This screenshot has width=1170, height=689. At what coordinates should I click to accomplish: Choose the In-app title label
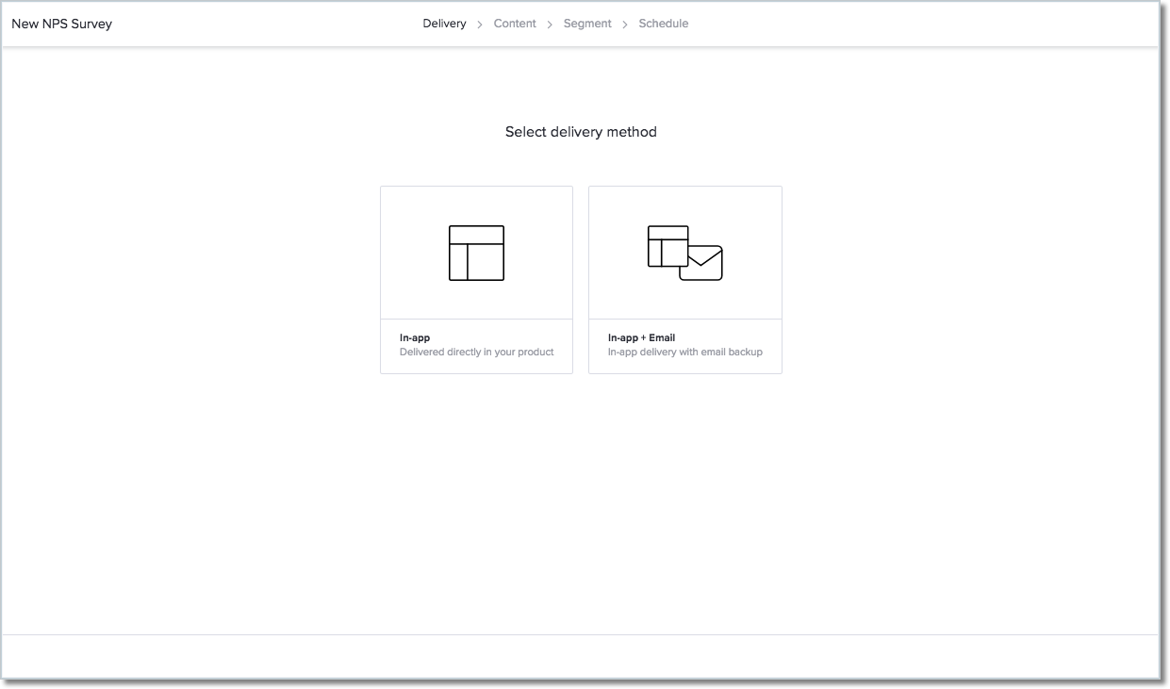point(415,337)
